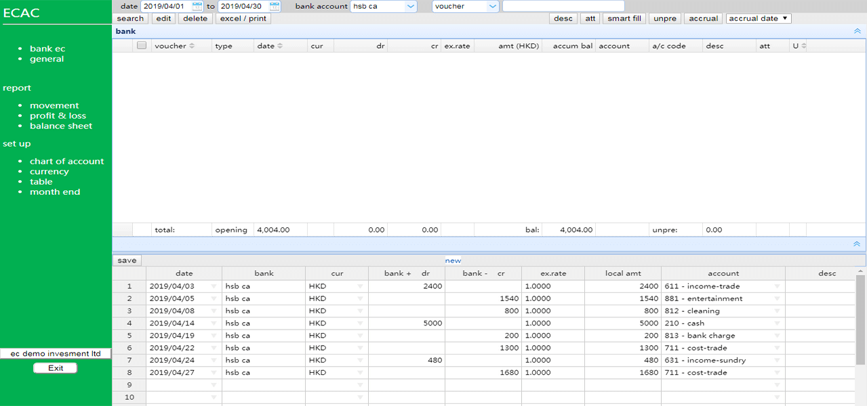Screen dimensions: 867x406
Task: Collapse the lower entry panel chevron
Action: click(857, 244)
